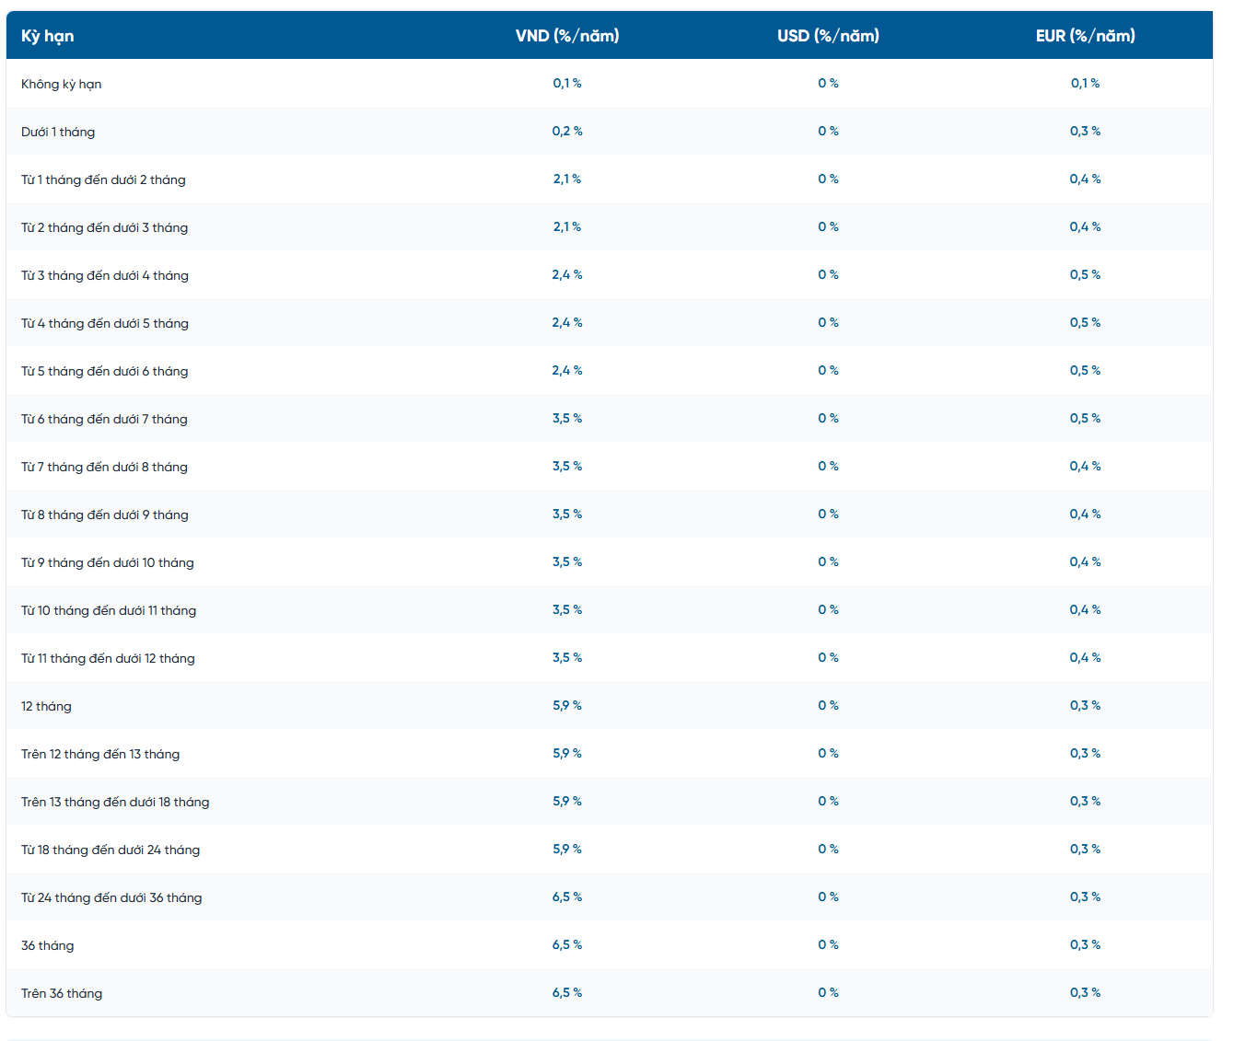Click USD rate in the 'Không kỳ hạn' row
This screenshot has width=1234, height=1041.
click(828, 84)
